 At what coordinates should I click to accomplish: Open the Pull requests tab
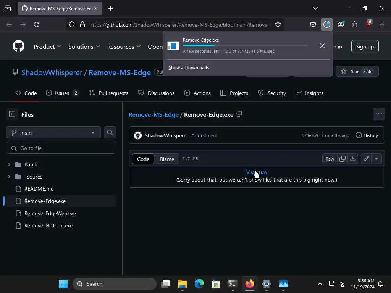(109, 93)
